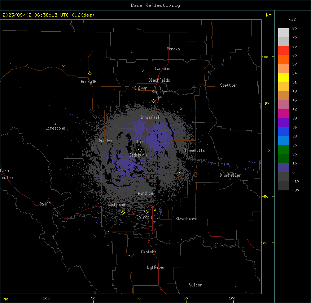Click the Sylvan label
Screen dimensions: 311x303
tap(141, 88)
